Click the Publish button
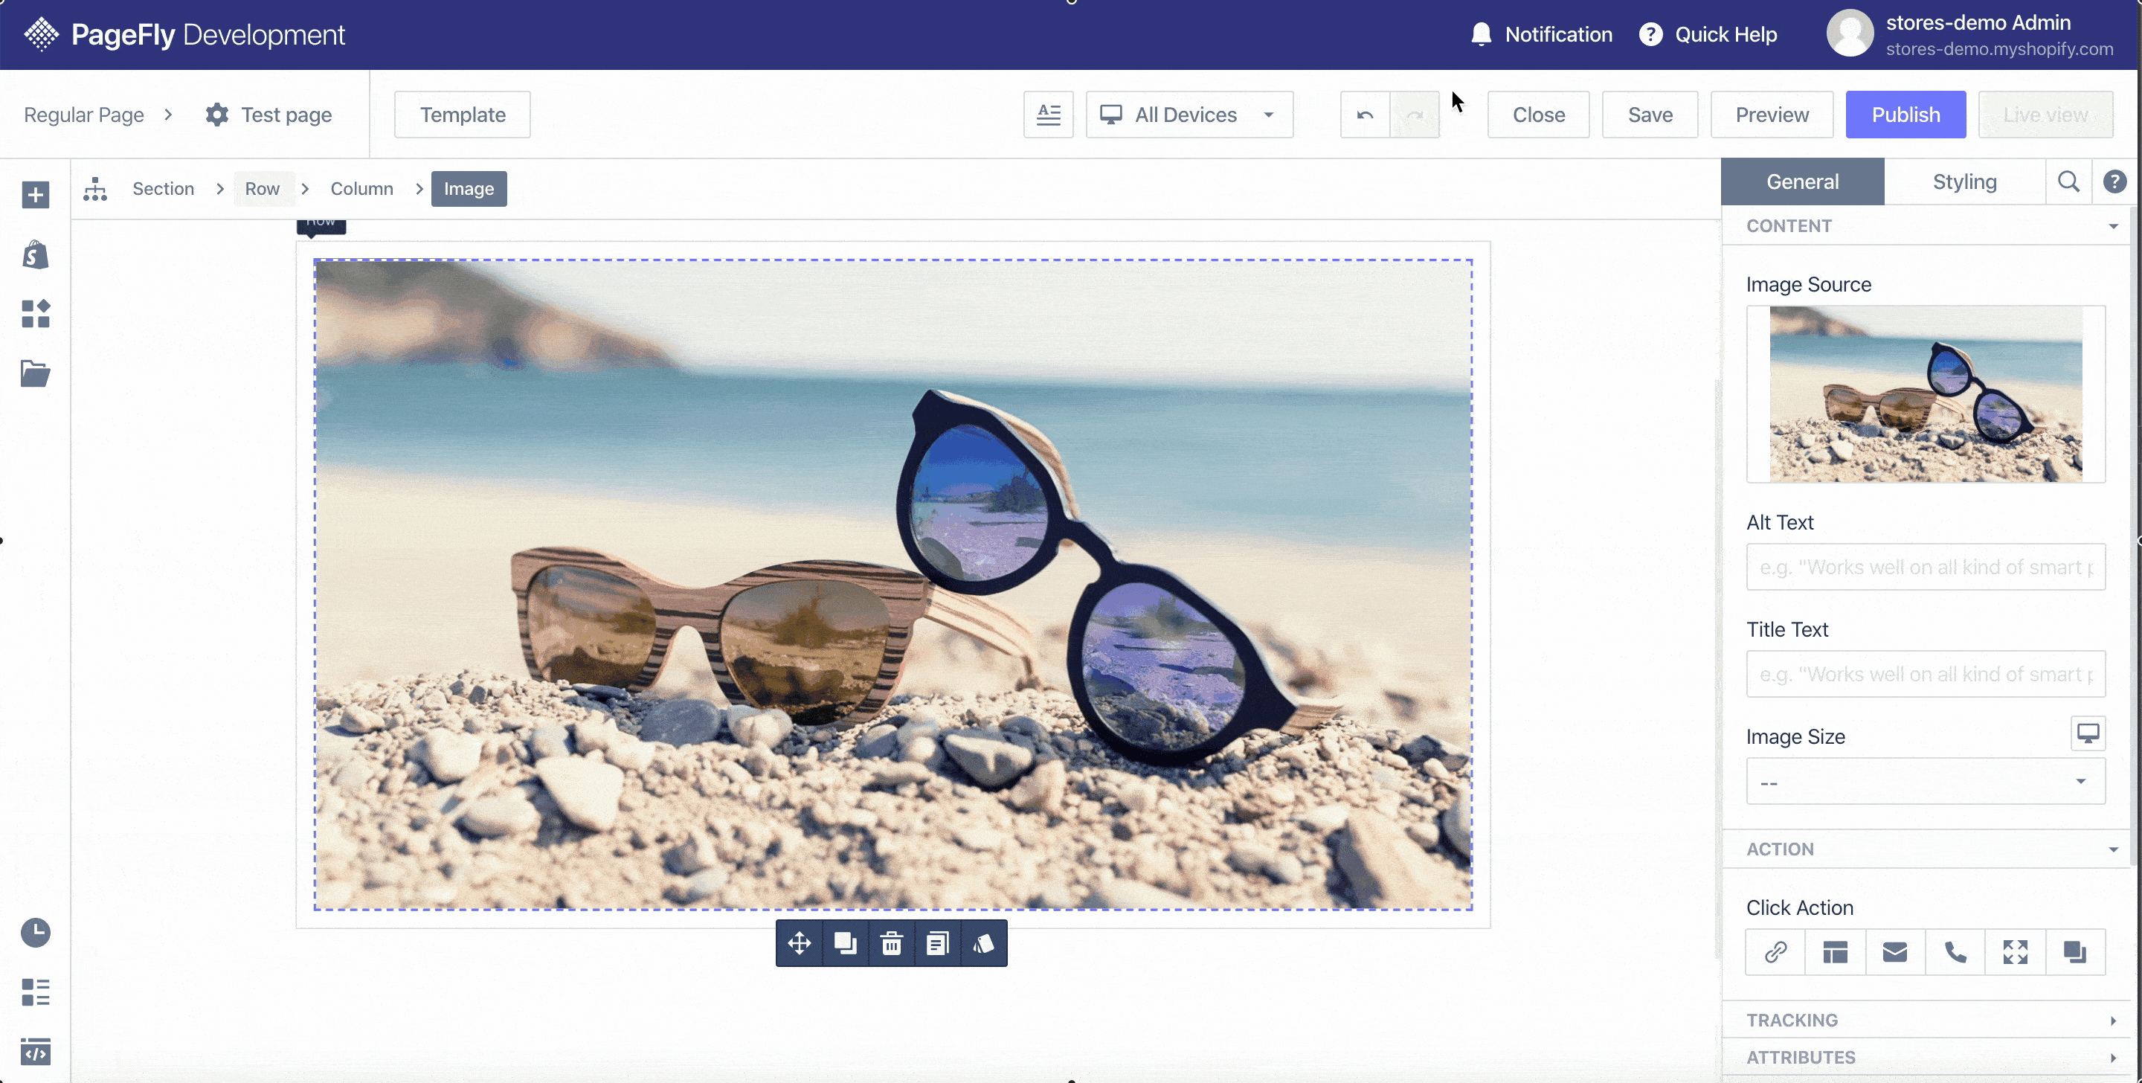This screenshot has width=2142, height=1083. (1905, 115)
